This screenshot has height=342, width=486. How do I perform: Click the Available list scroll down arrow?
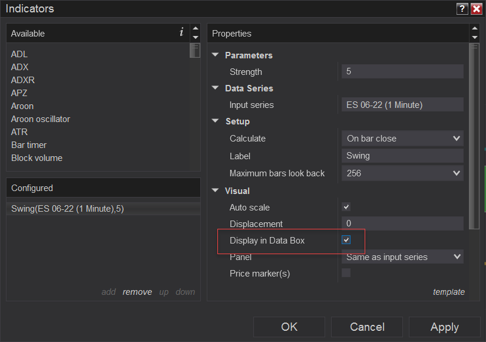pos(195,38)
